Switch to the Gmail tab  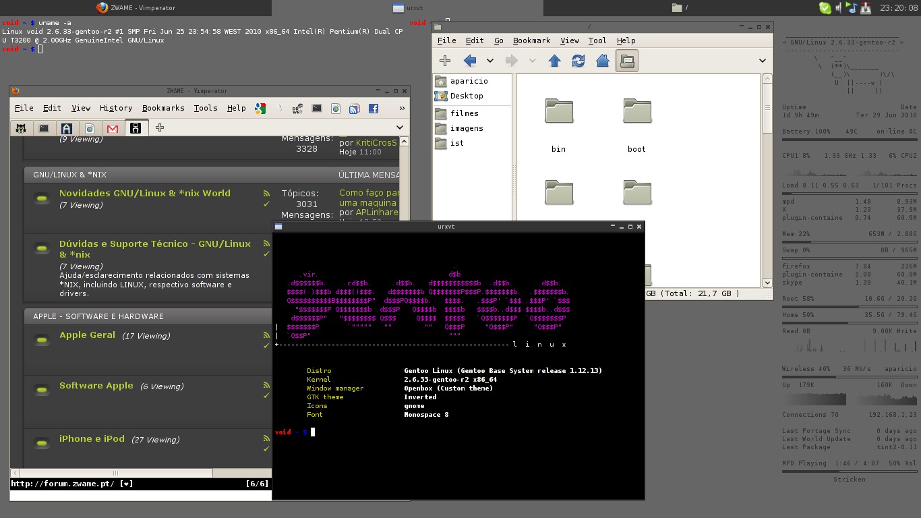(x=113, y=127)
